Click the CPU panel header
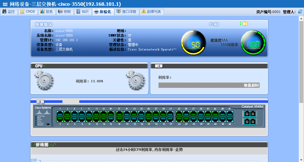The image size is (304, 162). (89, 66)
